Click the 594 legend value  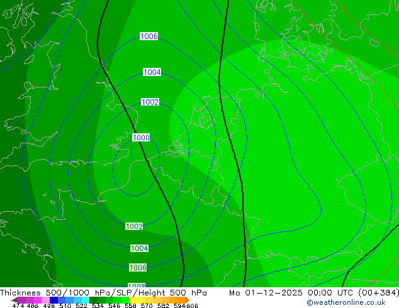(x=179, y=305)
